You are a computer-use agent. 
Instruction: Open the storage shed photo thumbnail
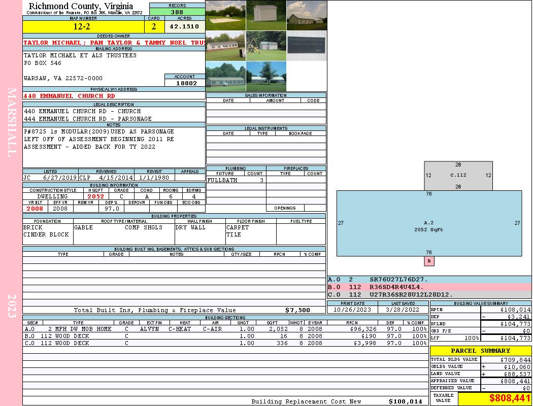(x=266, y=15)
